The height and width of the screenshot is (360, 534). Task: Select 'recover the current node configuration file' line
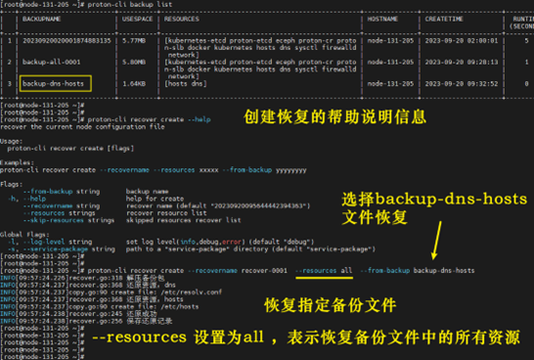(x=82, y=127)
